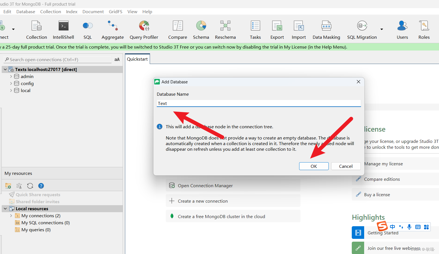This screenshot has height=254, width=439.
Task: Open the SQL query tool
Action: [x=88, y=30]
